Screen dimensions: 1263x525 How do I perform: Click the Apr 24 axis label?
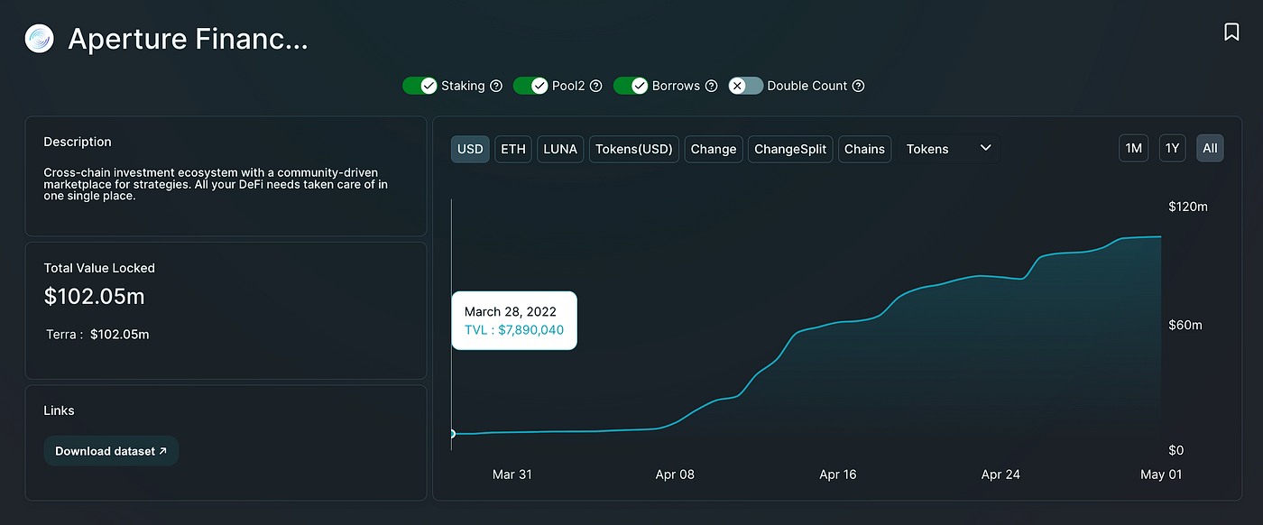1000,474
